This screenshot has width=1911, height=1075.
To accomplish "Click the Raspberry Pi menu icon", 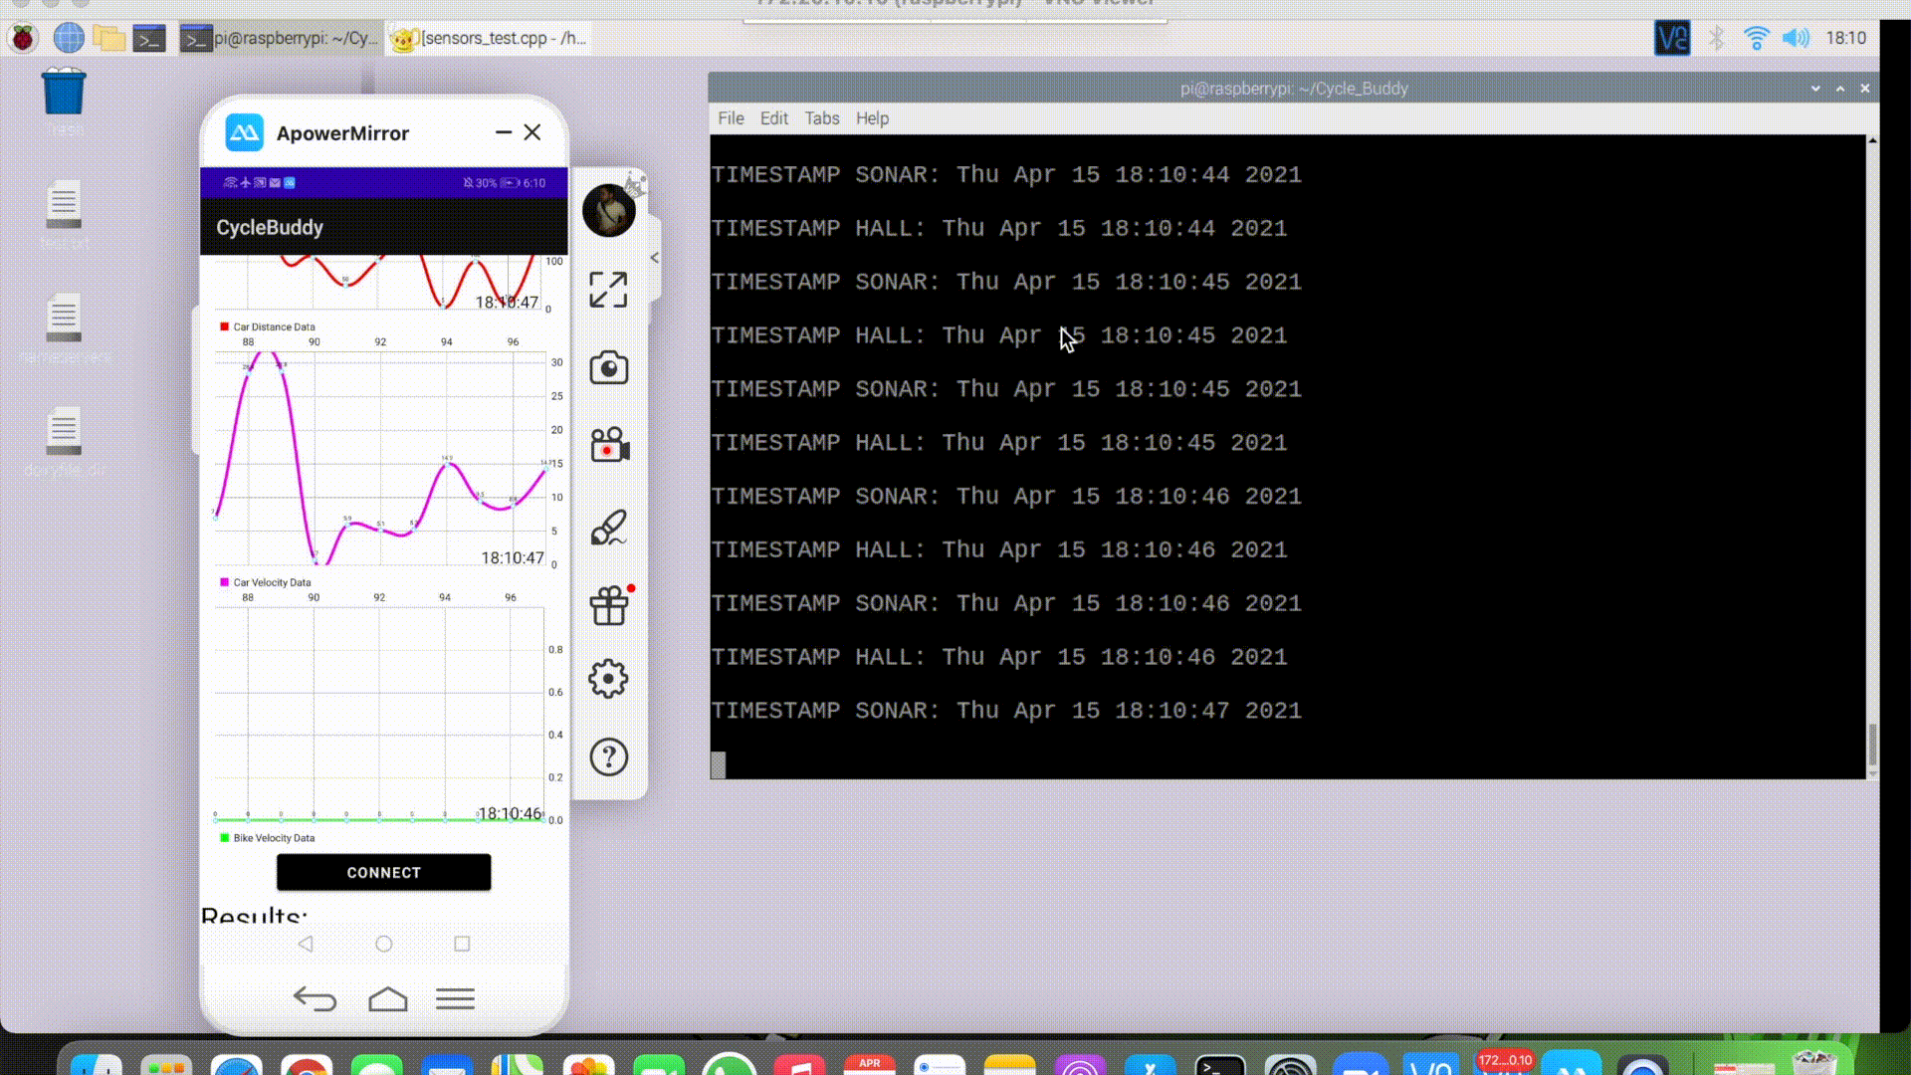I will pos(23,39).
